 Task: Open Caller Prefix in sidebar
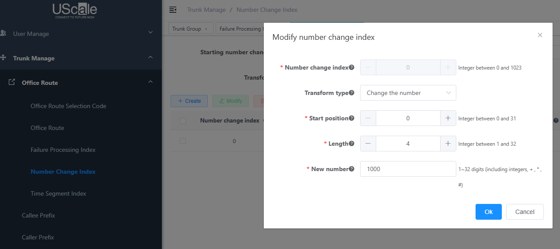pos(38,237)
